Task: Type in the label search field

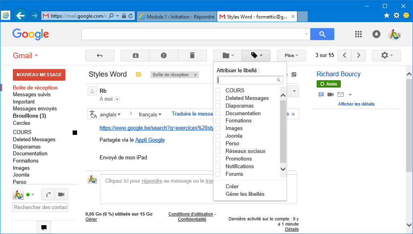Action: tap(250, 80)
